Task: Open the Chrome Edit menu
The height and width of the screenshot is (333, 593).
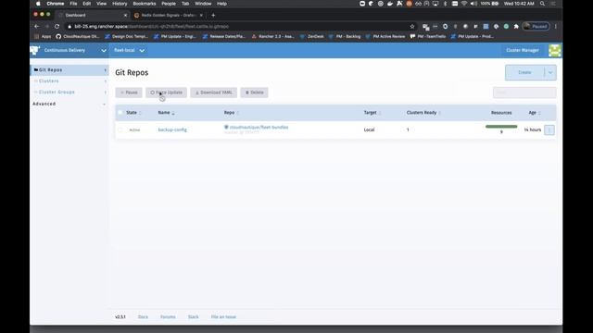Action: 86,4
